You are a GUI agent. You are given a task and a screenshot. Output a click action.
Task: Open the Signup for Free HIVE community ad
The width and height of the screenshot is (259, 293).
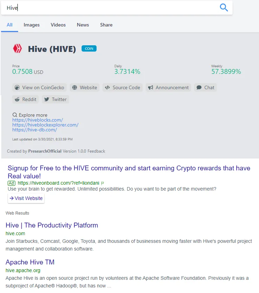point(129,172)
